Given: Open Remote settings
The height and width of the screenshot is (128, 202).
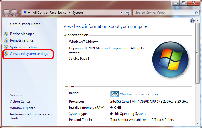Looking at the screenshot, I should [x=22, y=40].
